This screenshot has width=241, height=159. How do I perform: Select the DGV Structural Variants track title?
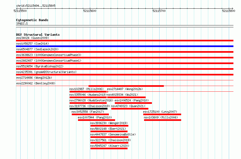(38, 35)
